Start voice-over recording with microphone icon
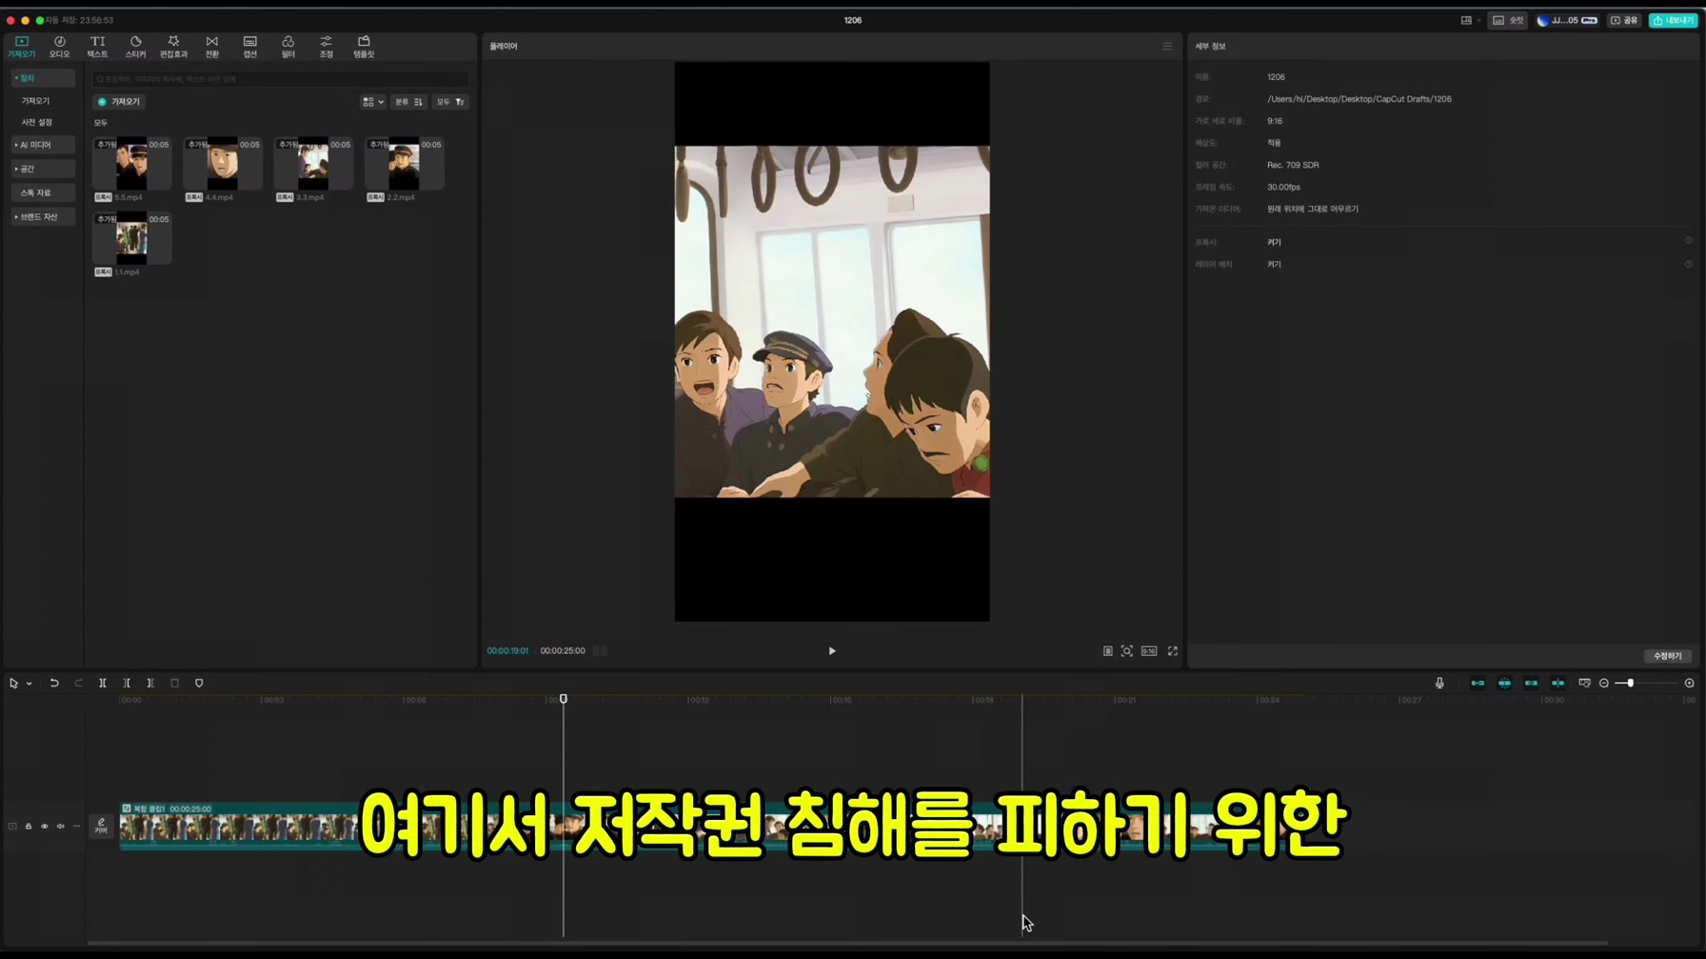Viewport: 1706px width, 959px height. (1439, 684)
